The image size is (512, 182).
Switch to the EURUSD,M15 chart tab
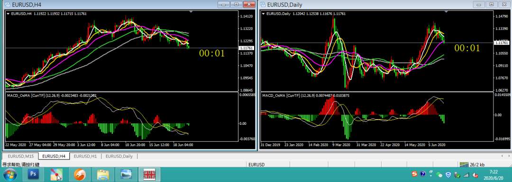tap(20, 156)
